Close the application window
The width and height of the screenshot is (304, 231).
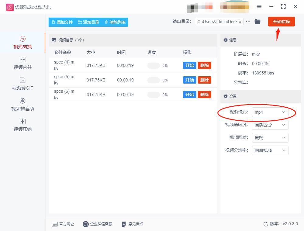pos(295,7)
